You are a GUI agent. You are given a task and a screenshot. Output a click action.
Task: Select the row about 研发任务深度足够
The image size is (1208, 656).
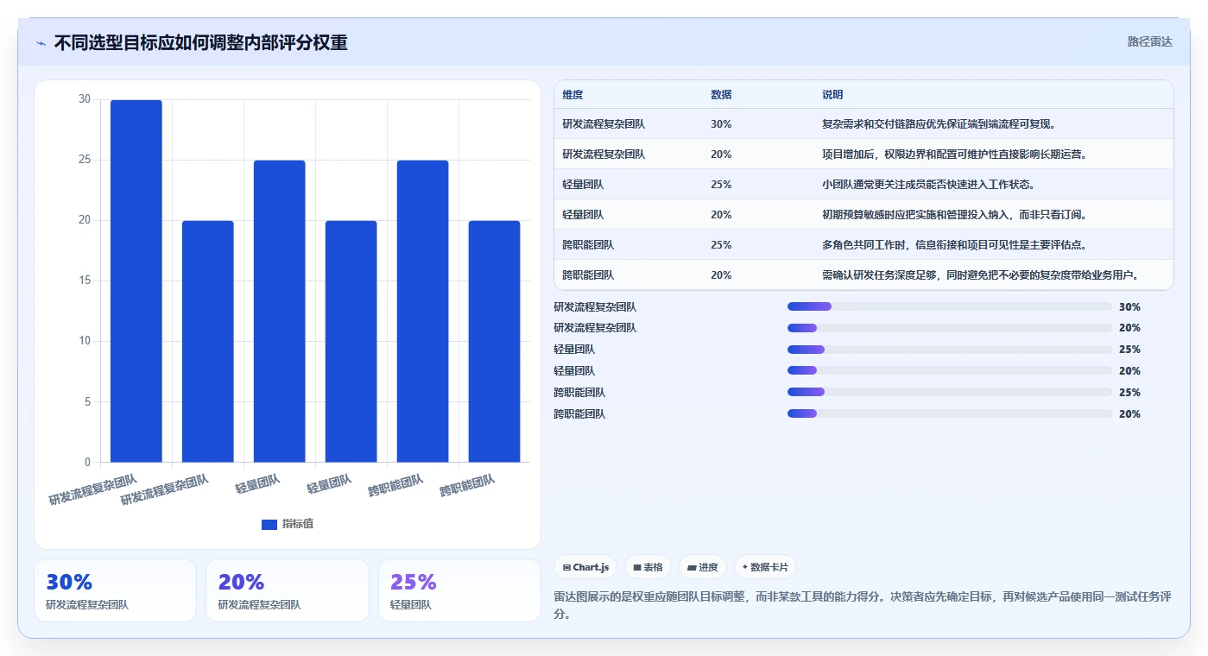(x=863, y=275)
